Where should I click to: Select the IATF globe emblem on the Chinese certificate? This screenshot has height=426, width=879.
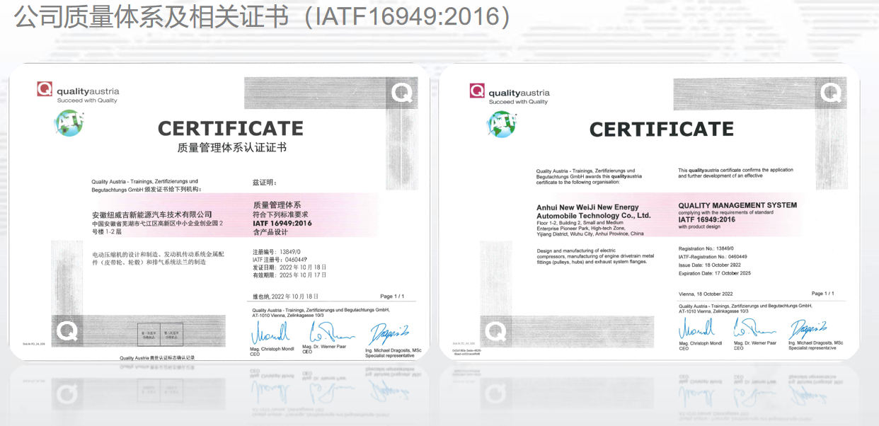(68, 122)
